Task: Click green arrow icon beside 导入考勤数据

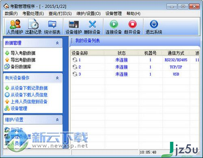Action: click(x=7, y=53)
